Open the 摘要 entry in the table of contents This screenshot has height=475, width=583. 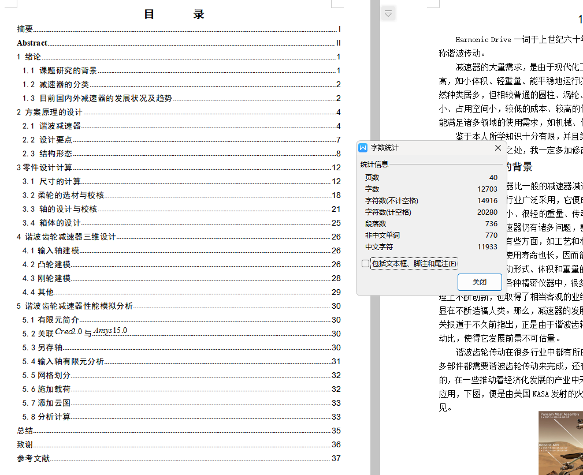[24, 28]
